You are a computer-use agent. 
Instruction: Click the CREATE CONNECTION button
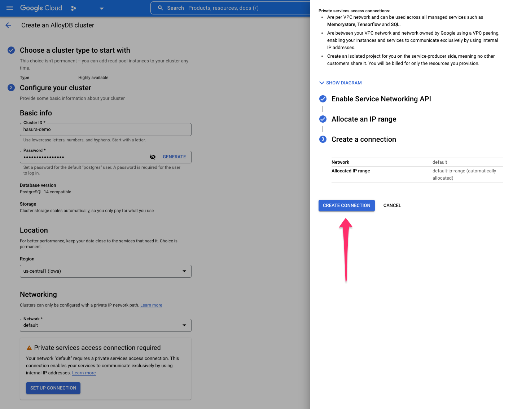click(346, 205)
